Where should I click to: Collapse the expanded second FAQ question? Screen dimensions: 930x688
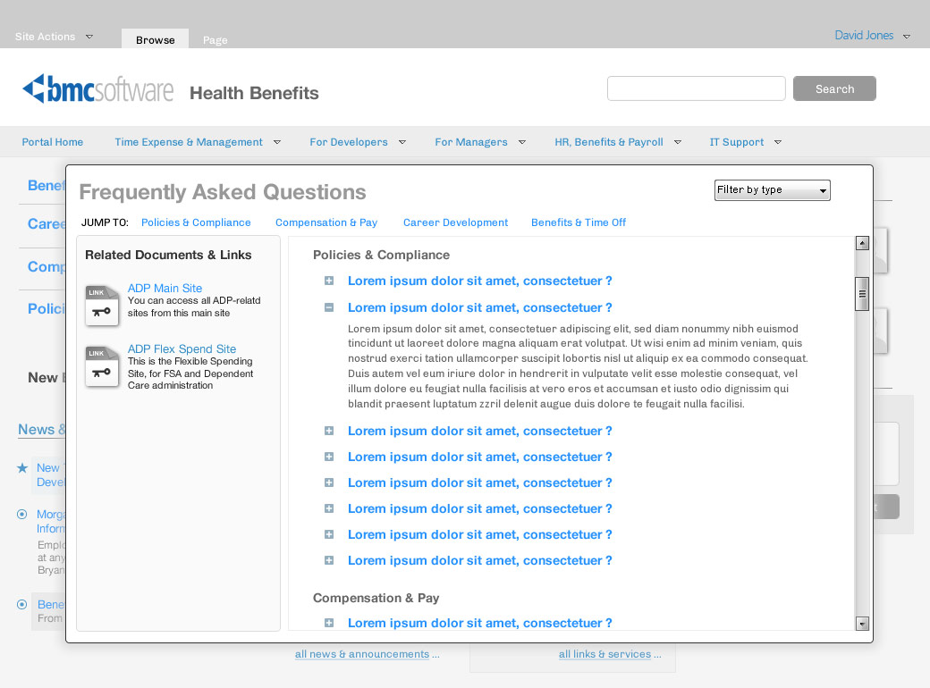[329, 307]
